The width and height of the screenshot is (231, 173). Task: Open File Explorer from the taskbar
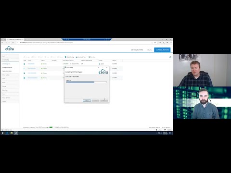coord(12,133)
